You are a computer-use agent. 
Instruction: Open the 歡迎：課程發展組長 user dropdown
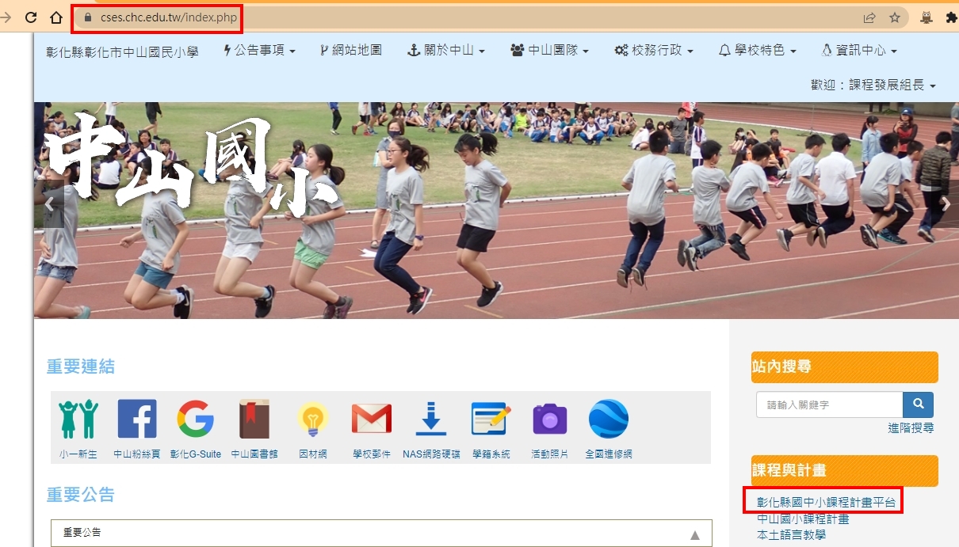coord(873,85)
